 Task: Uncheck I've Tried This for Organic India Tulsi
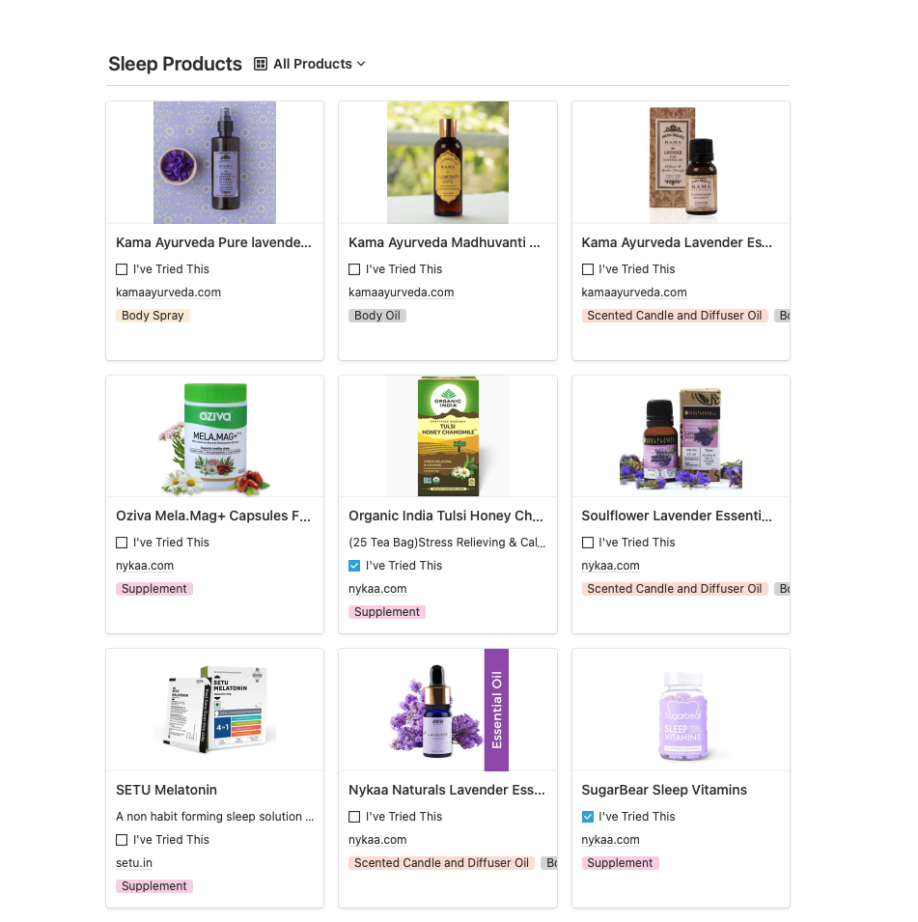point(354,566)
